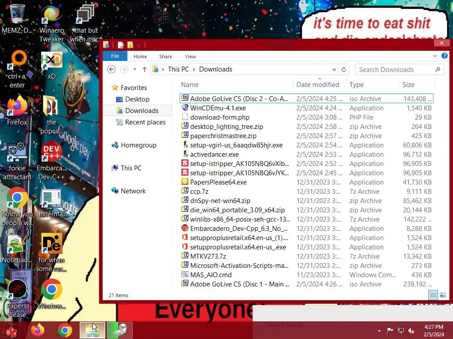Click Properties icon in quick access toolbar

[x=121, y=45]
